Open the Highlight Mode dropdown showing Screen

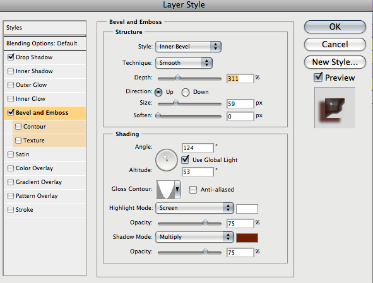[x=194, y=208]
